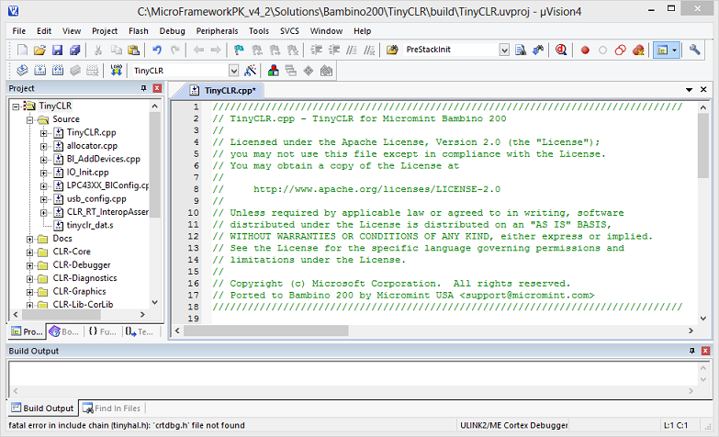719x437 pixels.
Task: Switch to the Books tab in Project panel
Action: pyautogui.click(x=64, y=331)
